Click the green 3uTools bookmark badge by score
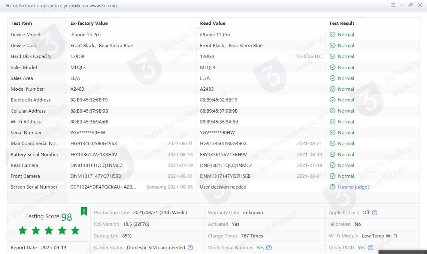 (x=84, y=211)
